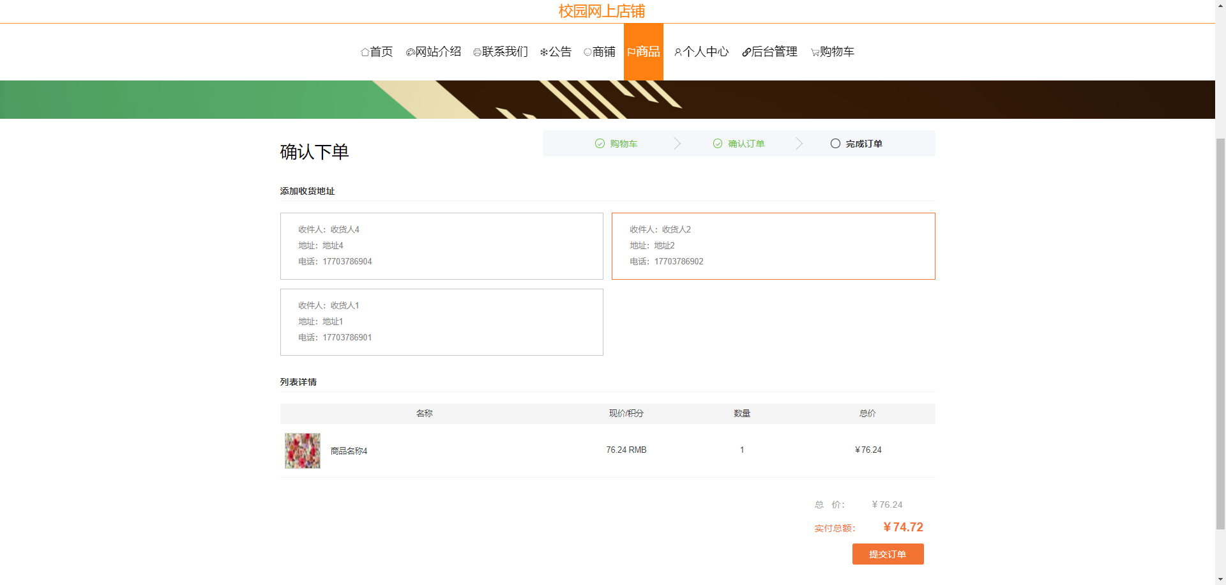Click the scrollbar up arrow

(1220, 5)
